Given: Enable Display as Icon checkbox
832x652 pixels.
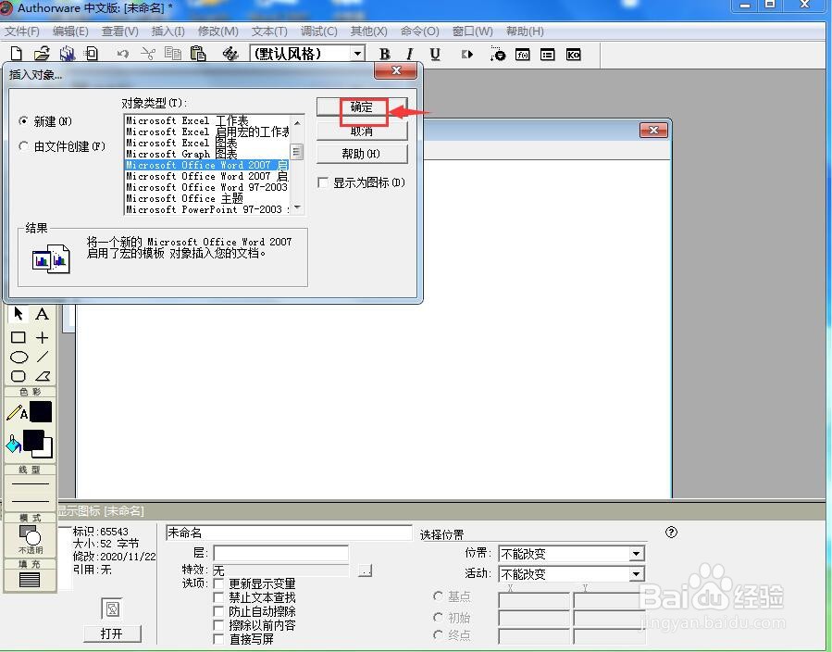Looking at the screenshot, I should (x=323, y=182).
